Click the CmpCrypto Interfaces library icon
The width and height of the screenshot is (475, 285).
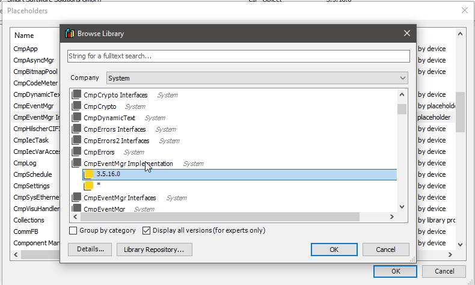click(76, 95)
